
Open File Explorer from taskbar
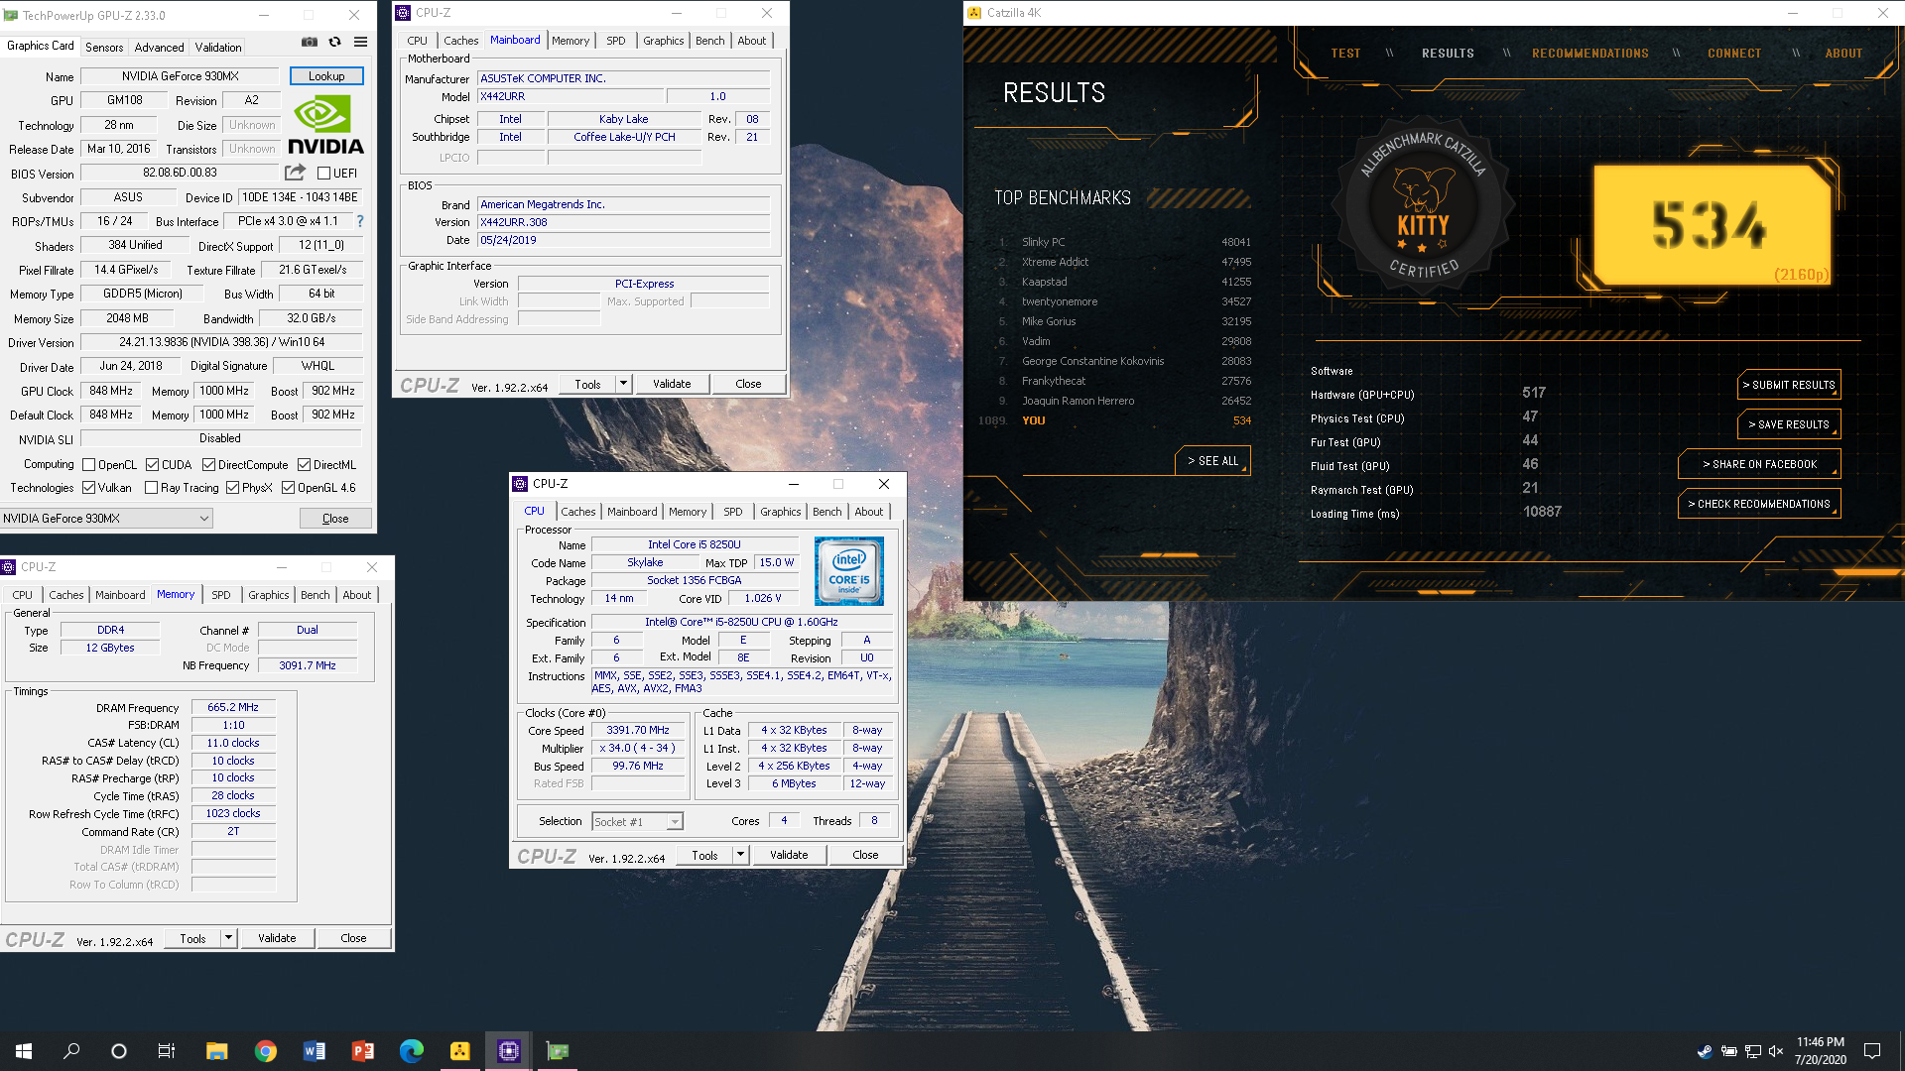(217, 1050)
